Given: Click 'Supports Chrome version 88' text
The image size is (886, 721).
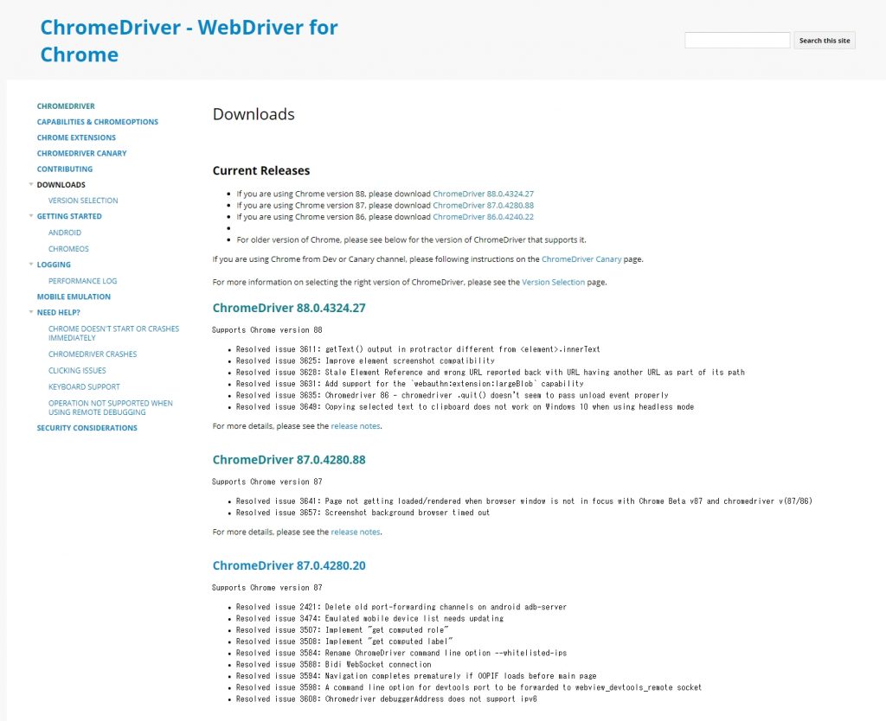Looking at the screenshot, I should (267, 329).
